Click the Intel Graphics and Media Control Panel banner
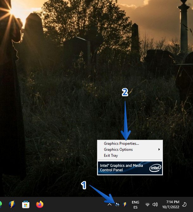193x212 pixels. pyautogui.click(x=130, y=168)
